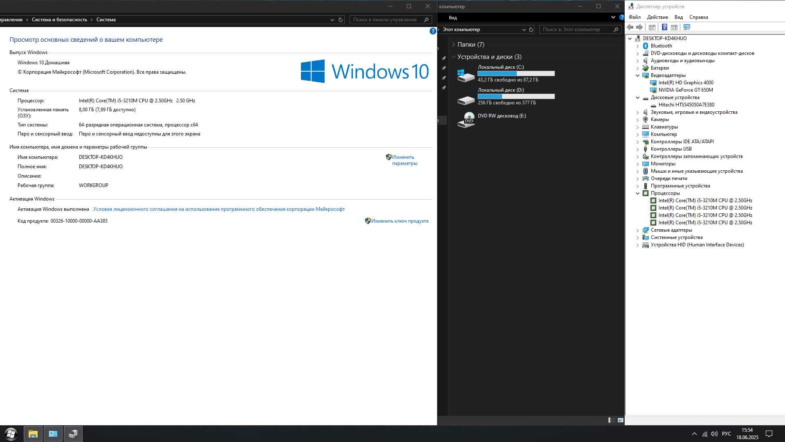Open File Explorer from the taskbar

tap(33, 434)
